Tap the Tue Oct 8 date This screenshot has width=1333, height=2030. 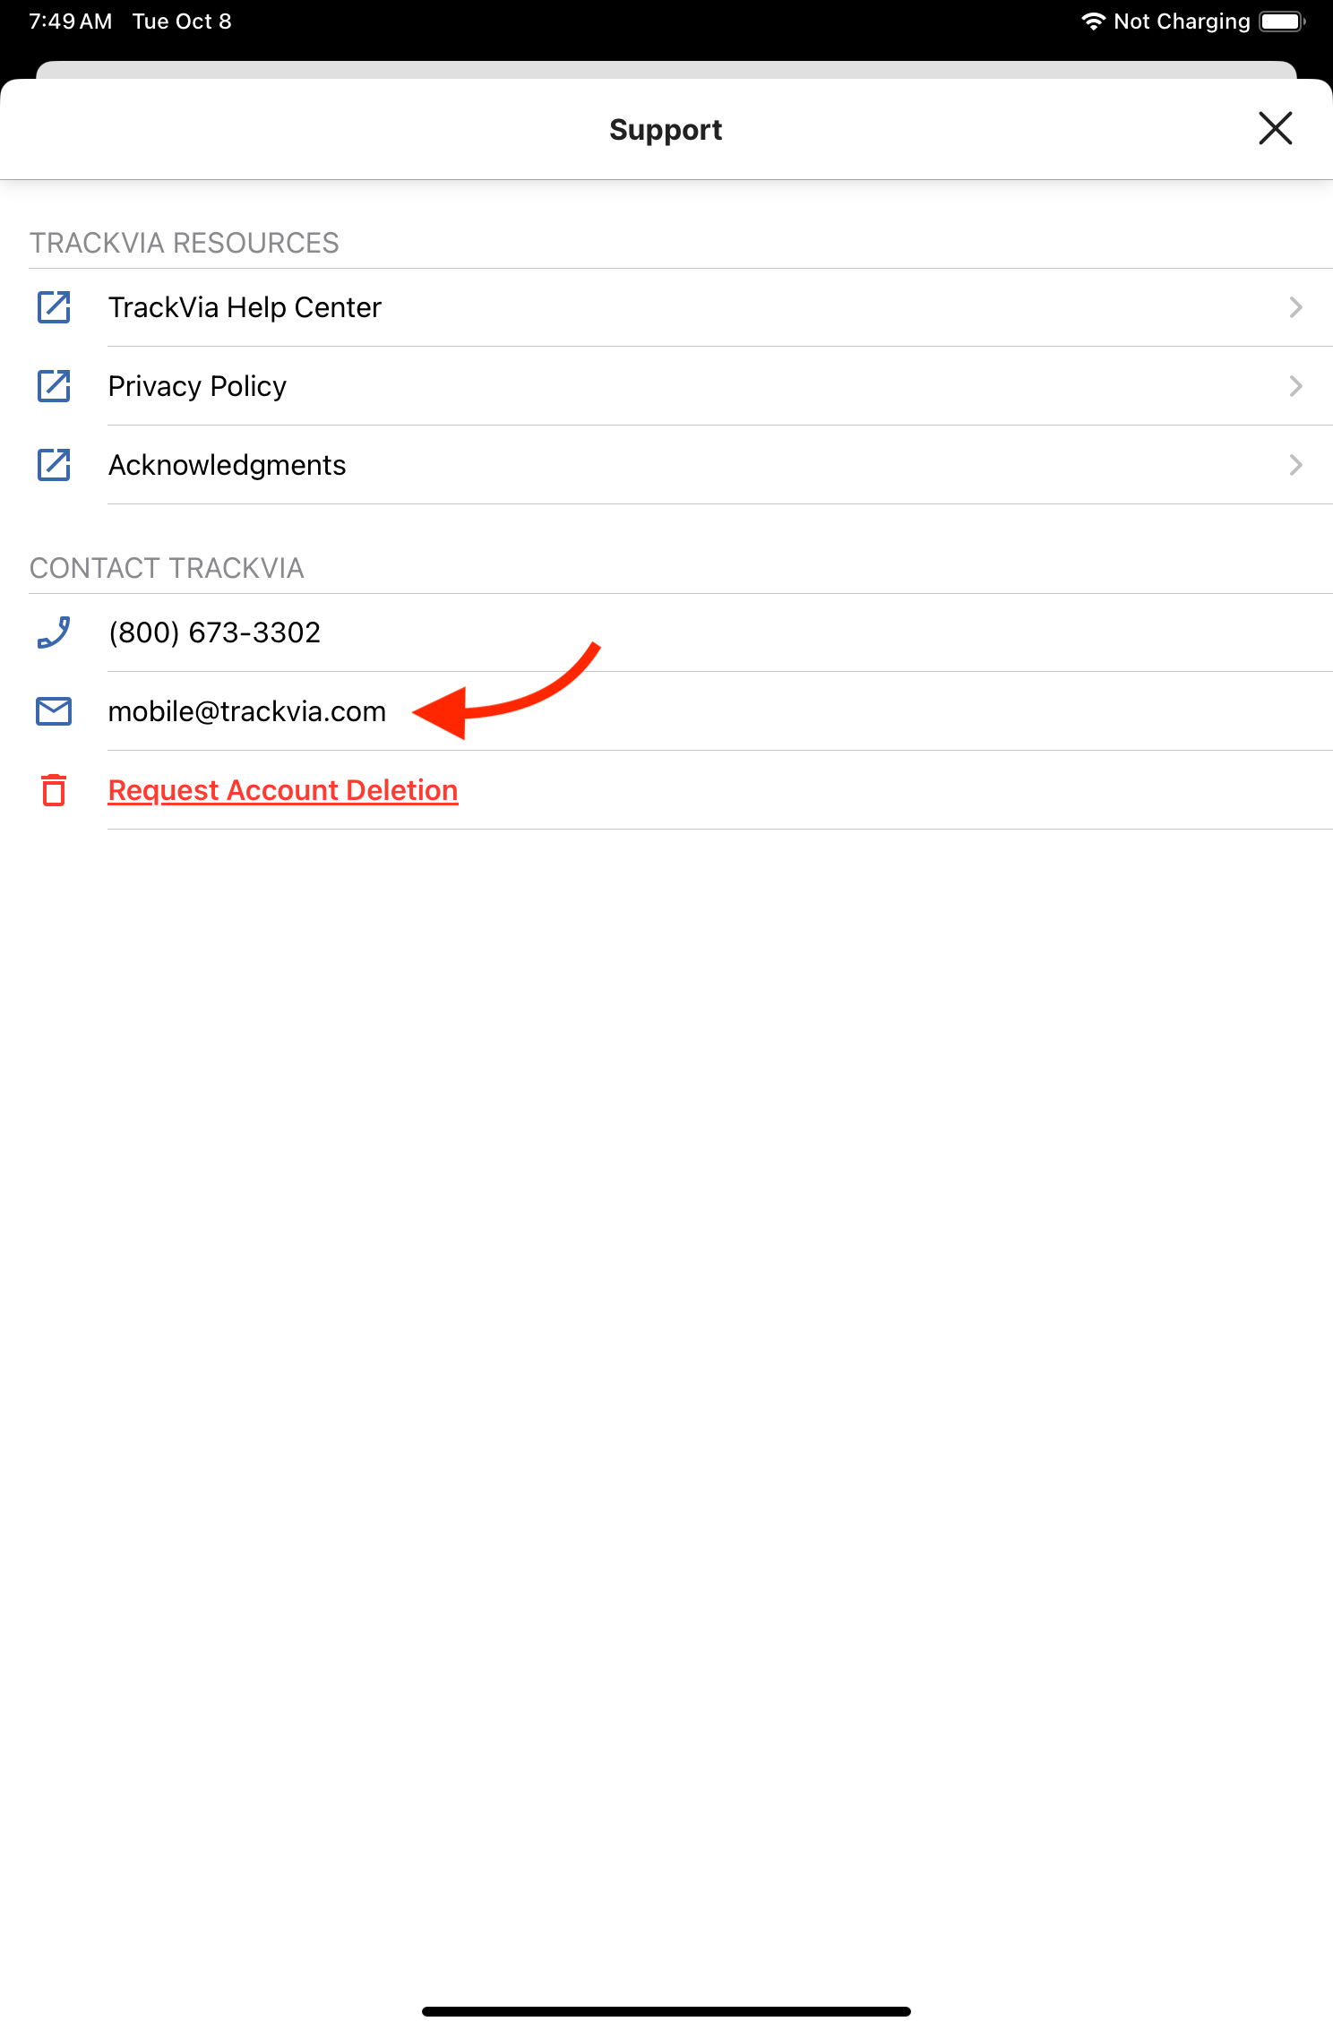click(182, 21)
